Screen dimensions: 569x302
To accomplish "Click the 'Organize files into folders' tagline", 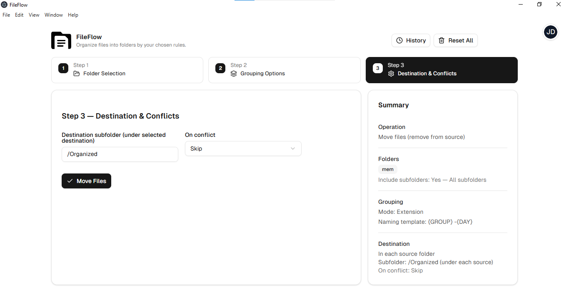I will pyautogui.click(x=131, y=45).
